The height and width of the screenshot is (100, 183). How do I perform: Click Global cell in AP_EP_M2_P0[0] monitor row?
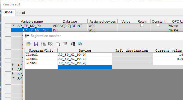pos(41,55)
